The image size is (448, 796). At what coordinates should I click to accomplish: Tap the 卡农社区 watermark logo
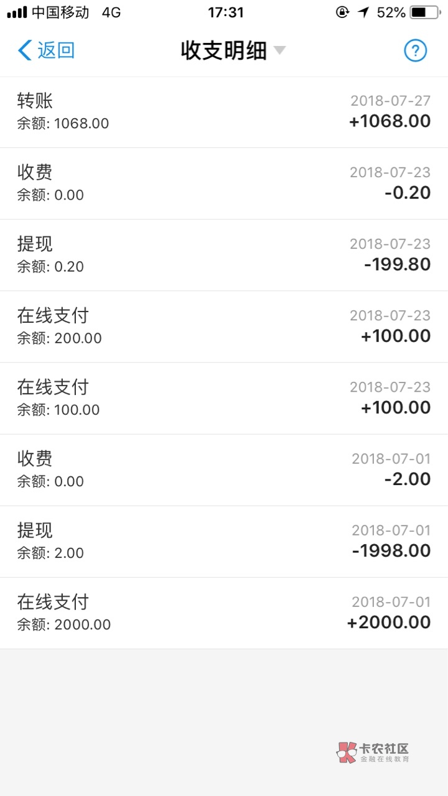(373, 752)
